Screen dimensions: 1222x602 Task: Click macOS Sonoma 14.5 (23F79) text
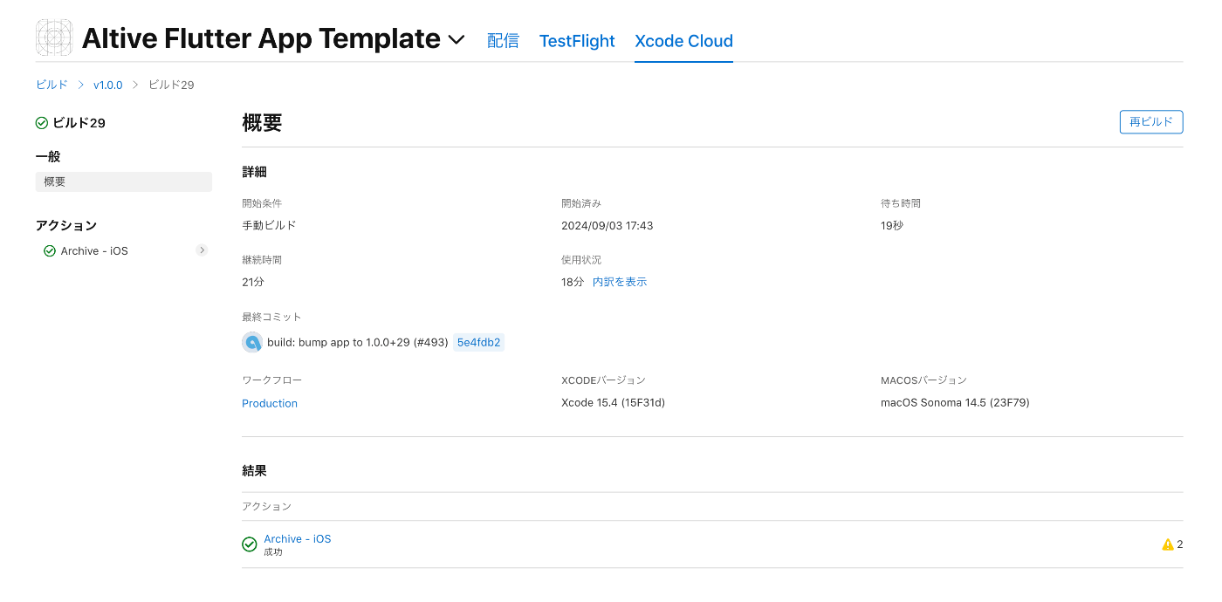(955, 403)
